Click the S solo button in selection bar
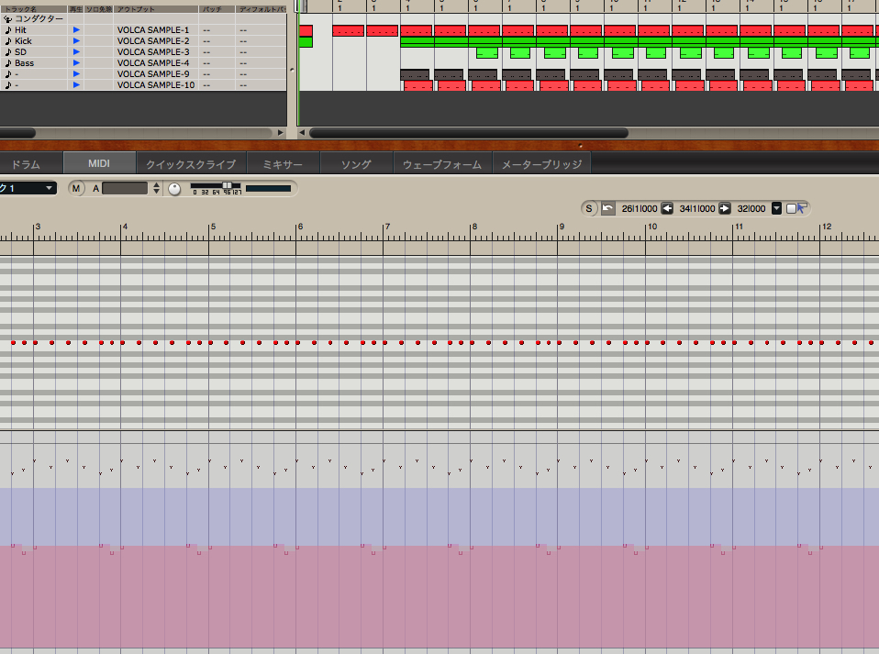The width and height of the screenshot is (879, 654). tap(589, 208)
